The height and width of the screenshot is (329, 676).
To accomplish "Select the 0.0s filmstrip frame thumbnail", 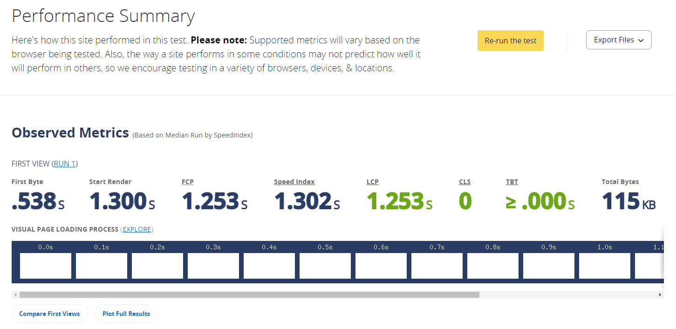I will 46,266.
